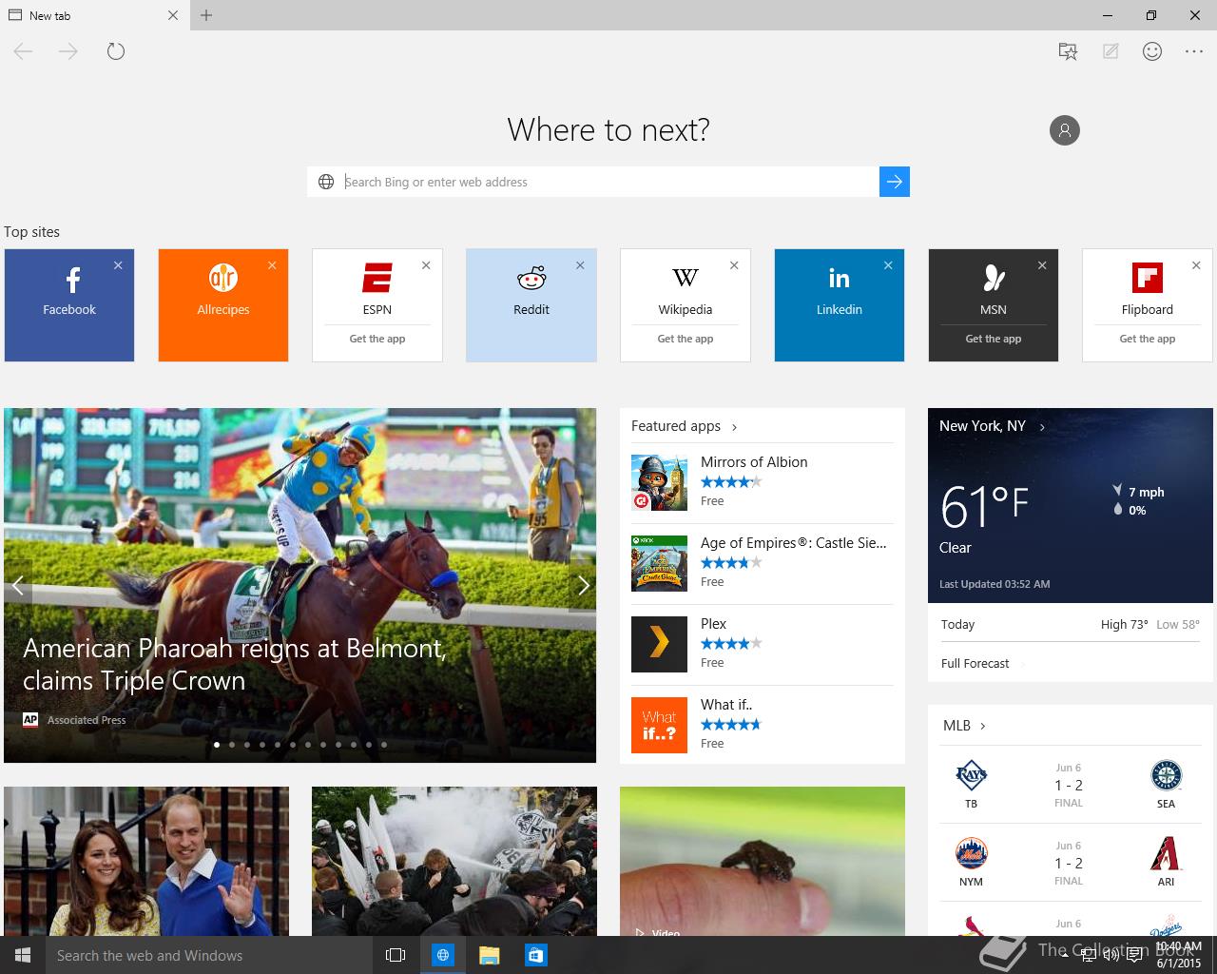1217x974 pixels.
Task: Click the user profile avatar icon
Action: click(x=1065, y=130)
